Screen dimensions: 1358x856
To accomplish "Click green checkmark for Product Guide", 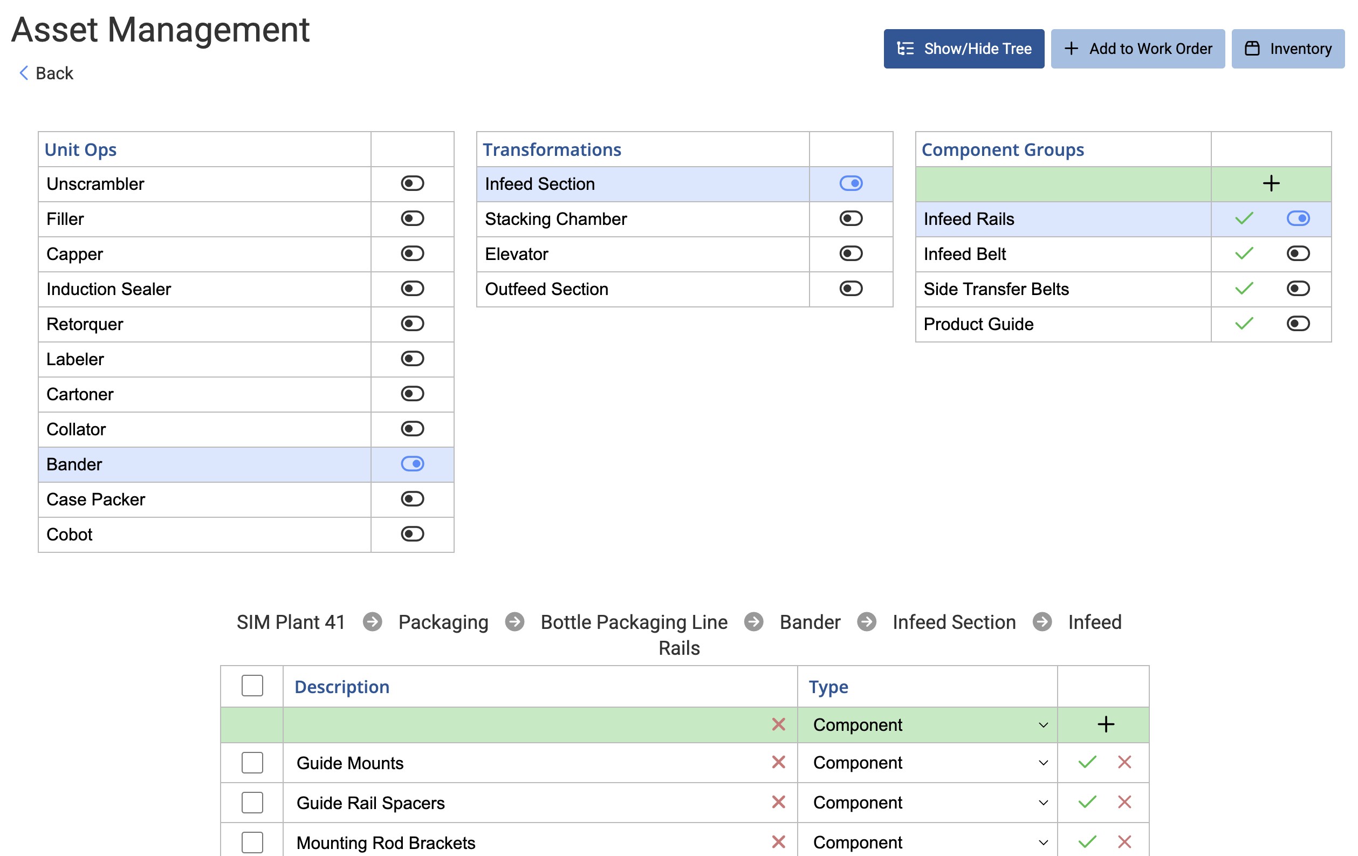I will [1244, 324].
